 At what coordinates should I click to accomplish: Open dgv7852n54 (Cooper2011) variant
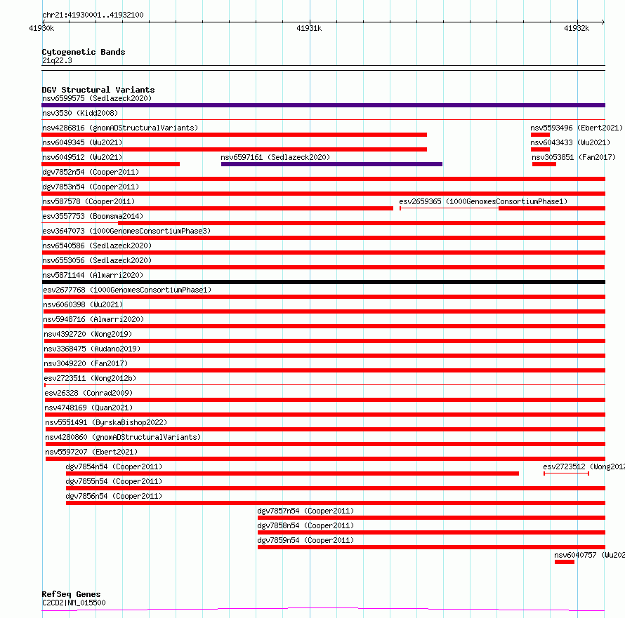point(91,172)
